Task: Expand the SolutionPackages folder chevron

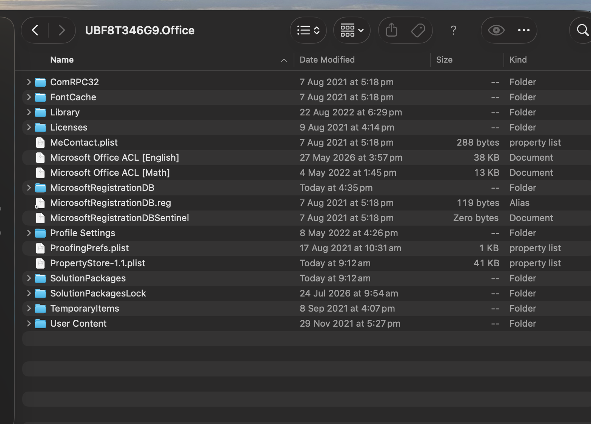Action: [29, 278]
